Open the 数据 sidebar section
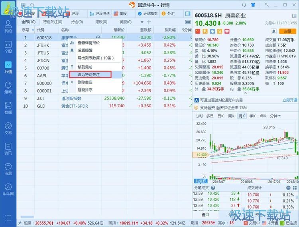This screenshot has width=299, height=227. click(x=8, y=108)
